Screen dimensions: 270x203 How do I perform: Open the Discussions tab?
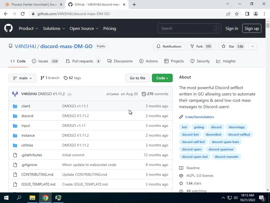pos(120,61)
